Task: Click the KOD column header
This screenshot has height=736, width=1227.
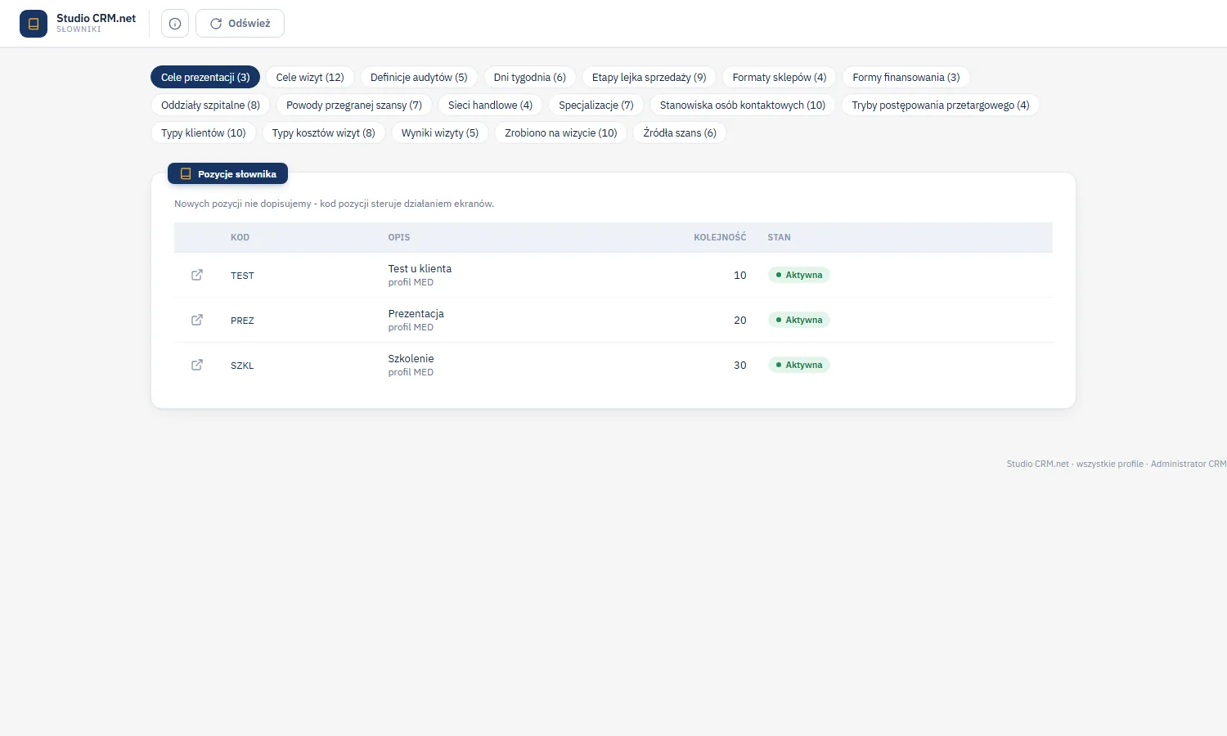Action: click(240, 237)
